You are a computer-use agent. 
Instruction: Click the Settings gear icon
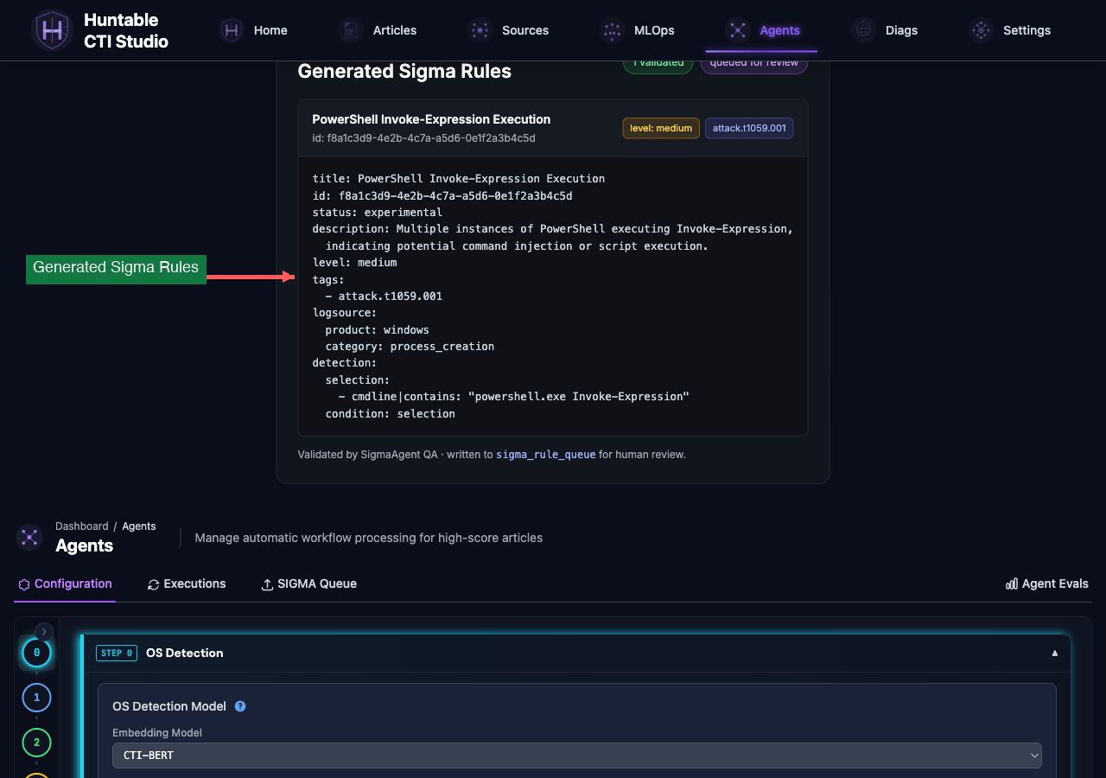(981, 30)
